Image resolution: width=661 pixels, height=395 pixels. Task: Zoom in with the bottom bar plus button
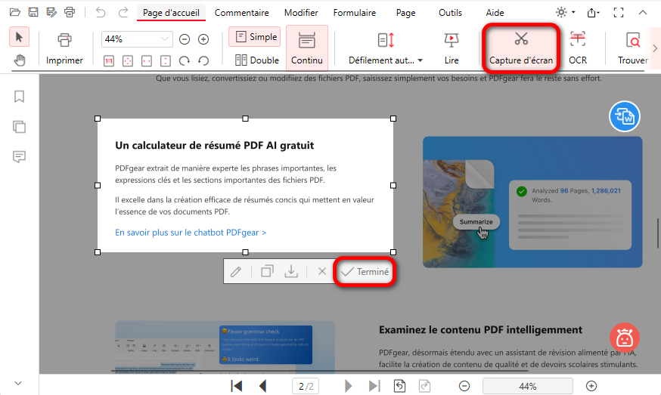pos(591,386)
